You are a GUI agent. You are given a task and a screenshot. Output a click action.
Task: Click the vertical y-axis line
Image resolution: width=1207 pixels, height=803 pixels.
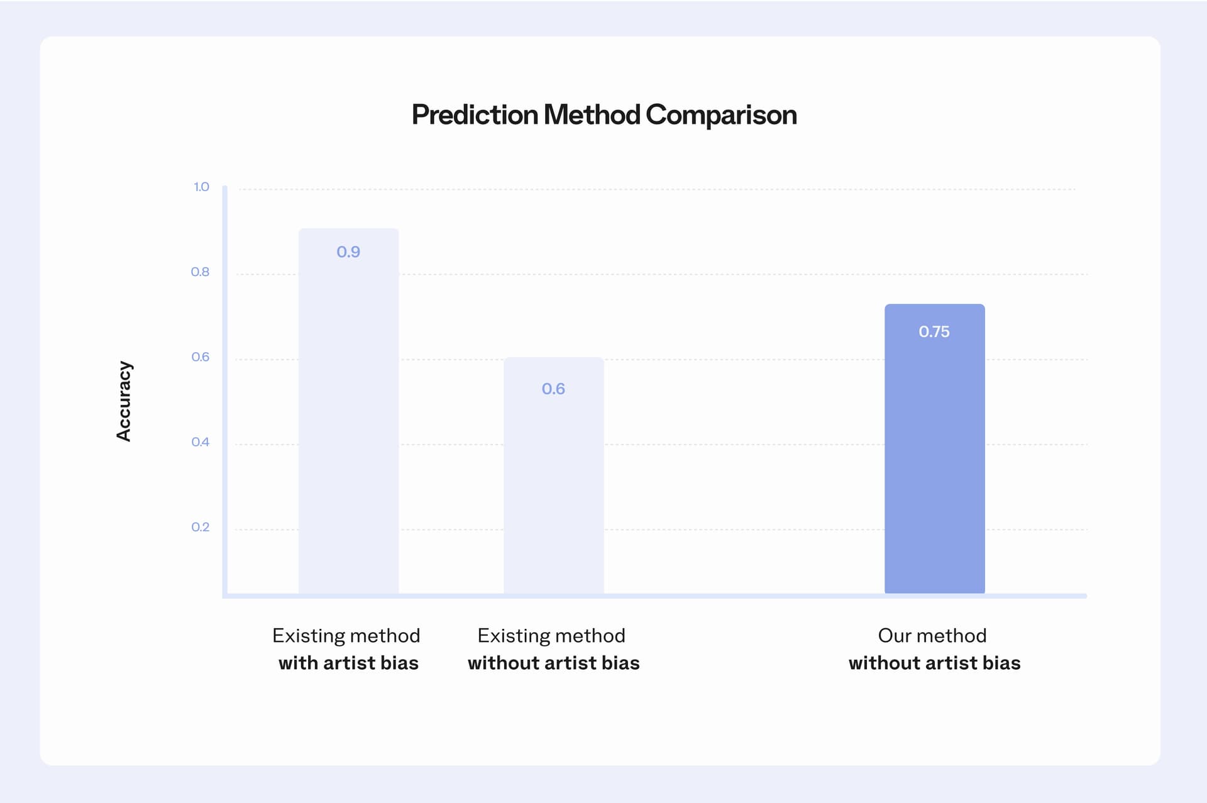pyautogui.click(x=225, y=391)
